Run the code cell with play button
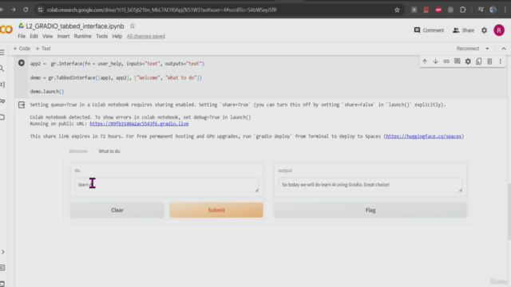511x287 pixels. [x=22, y=63]
